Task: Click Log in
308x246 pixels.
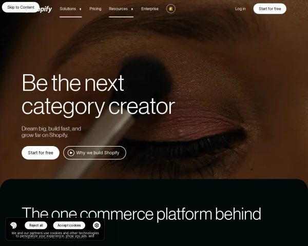Action: point(240,9)
